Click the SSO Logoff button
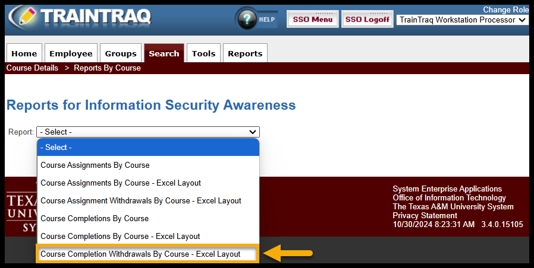The image size is (534, 268). [x=367, y=20]
